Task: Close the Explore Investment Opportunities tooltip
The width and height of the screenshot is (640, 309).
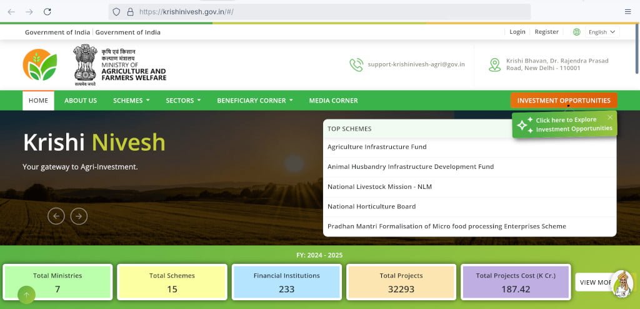Action: (x=610, y=118)
